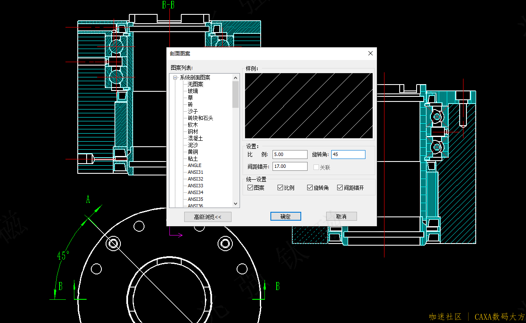Toggle the 旋转角 unified setting checkbox
Viewport: 526px width, 323px height.
point(310,188)
